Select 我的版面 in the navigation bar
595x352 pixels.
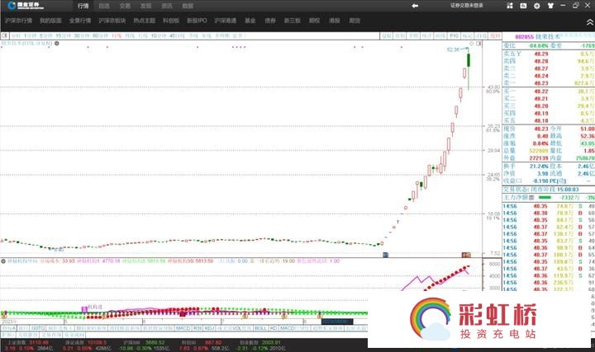(50, 21)
